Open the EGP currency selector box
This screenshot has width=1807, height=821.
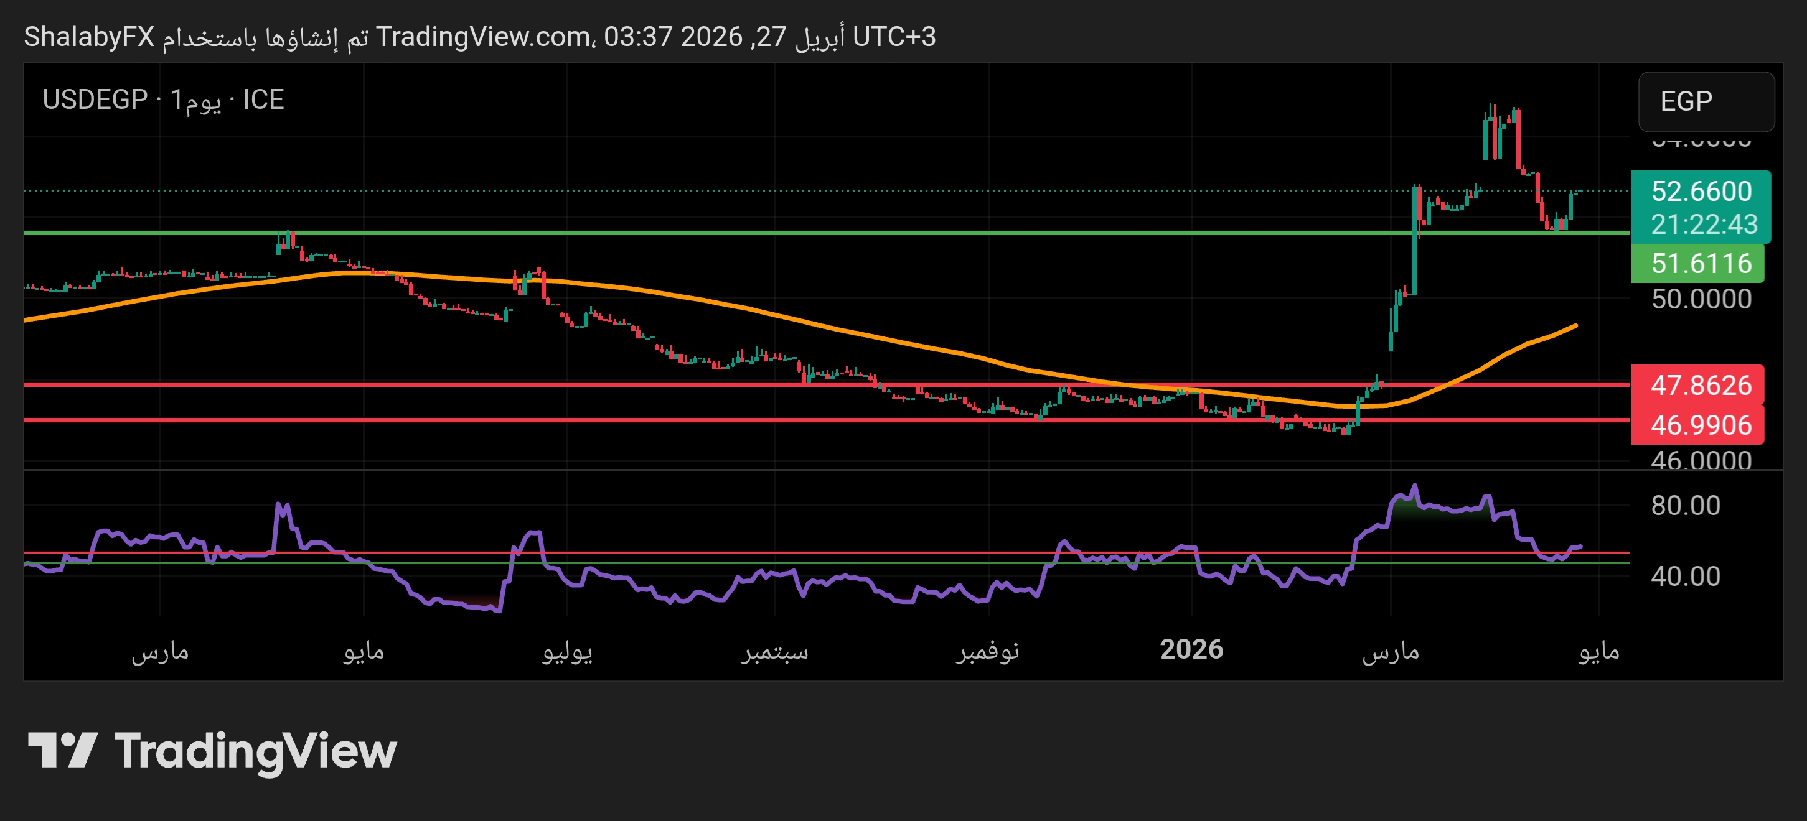[1706, 101]
